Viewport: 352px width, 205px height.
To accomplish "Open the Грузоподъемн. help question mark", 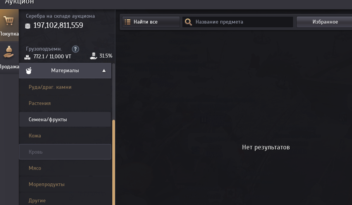I will (76, 49).
